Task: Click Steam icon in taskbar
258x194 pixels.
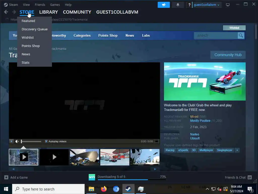Action: [128, 189]
